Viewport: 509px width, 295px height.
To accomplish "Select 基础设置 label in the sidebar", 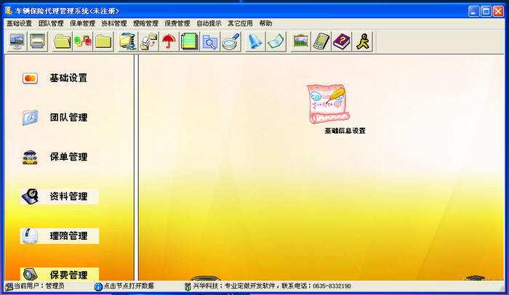I will (x=68, y=78).
